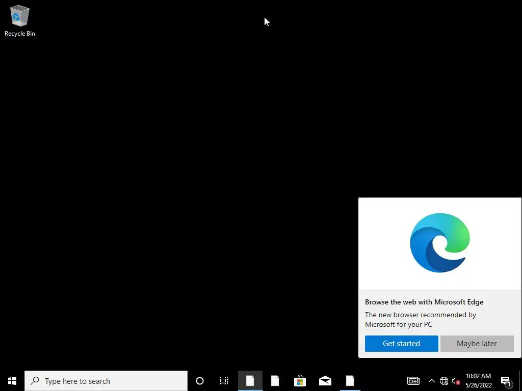This screenshot has height=391, width=522.
Task: Open the Action Center notifications icon
Action: click(x=506, y=381)
